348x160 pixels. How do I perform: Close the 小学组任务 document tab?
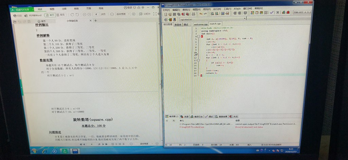tap(90, 21)
